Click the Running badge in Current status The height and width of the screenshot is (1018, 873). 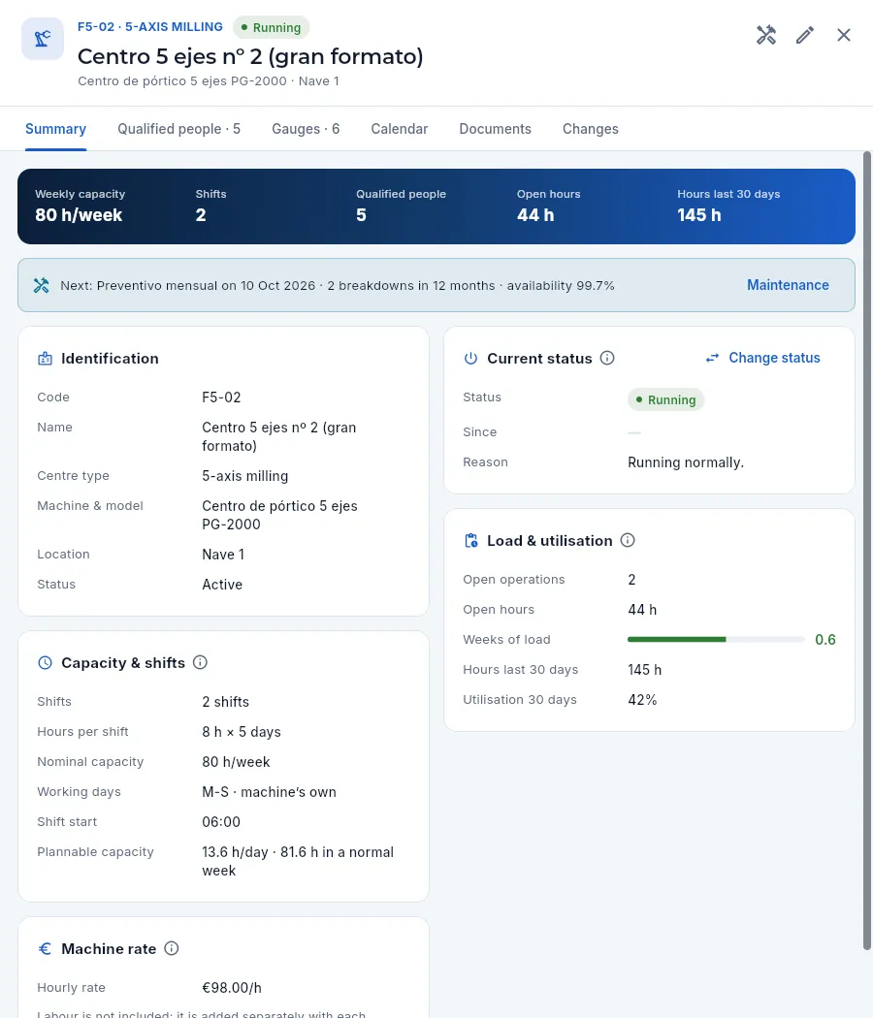[665, 399]
